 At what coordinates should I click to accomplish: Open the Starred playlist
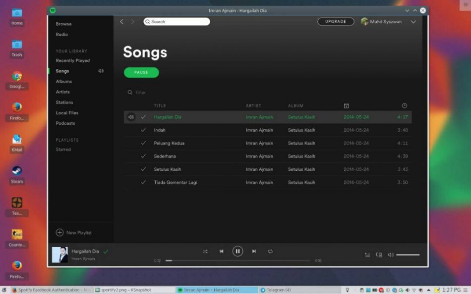pos(63,149)
